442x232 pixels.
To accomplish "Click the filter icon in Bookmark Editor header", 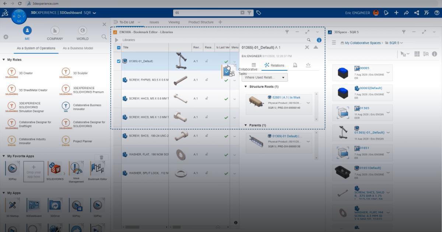I will click(x=287, y=32).
